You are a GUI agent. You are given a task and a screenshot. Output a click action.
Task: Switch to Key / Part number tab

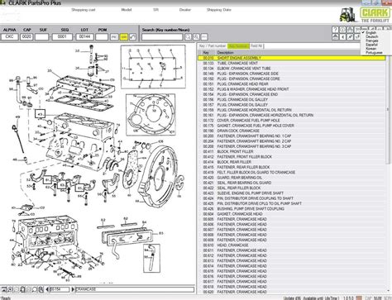(213, 46)
